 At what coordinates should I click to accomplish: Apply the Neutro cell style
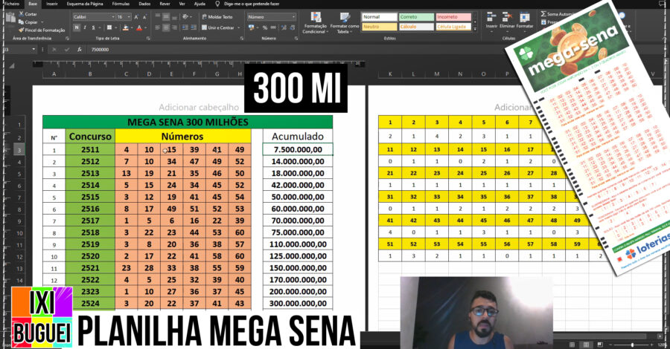[x=380, y=27]
